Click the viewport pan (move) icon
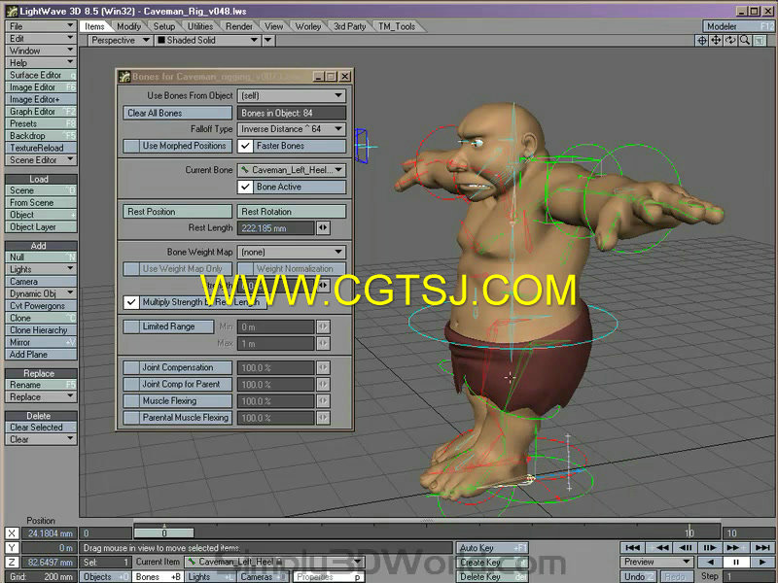 click(x=716, y=41)
